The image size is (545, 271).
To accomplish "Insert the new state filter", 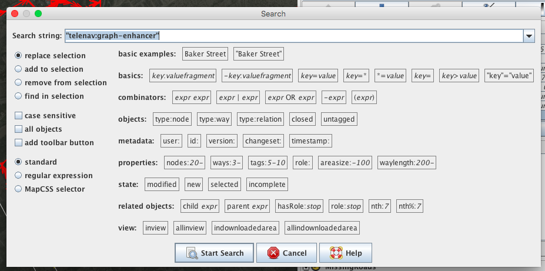I will [x=193, y=185].
